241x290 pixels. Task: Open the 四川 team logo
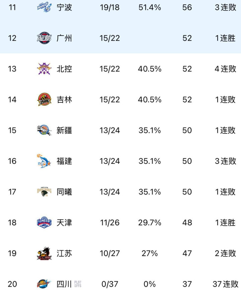tap(44, 284)
